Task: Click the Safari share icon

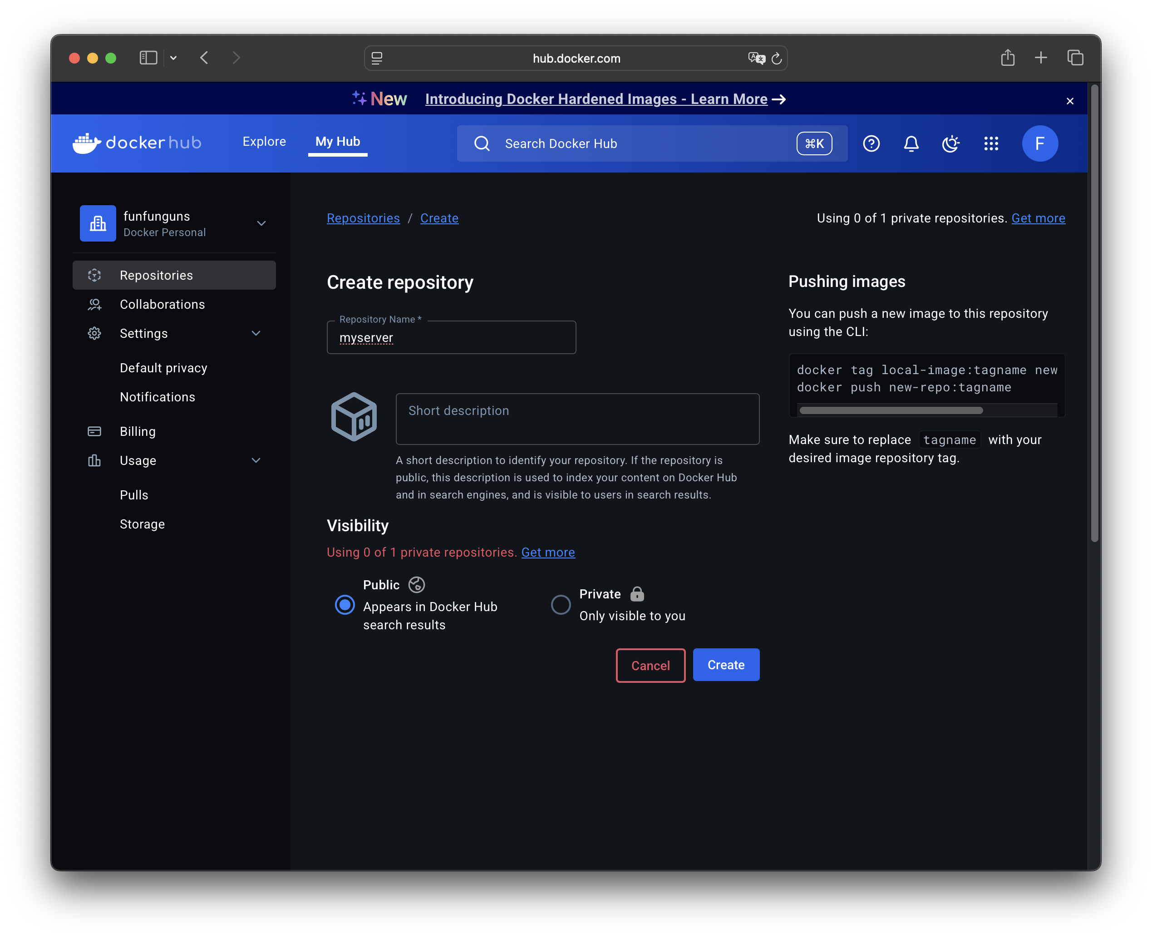Action: tap(1007, 58)
